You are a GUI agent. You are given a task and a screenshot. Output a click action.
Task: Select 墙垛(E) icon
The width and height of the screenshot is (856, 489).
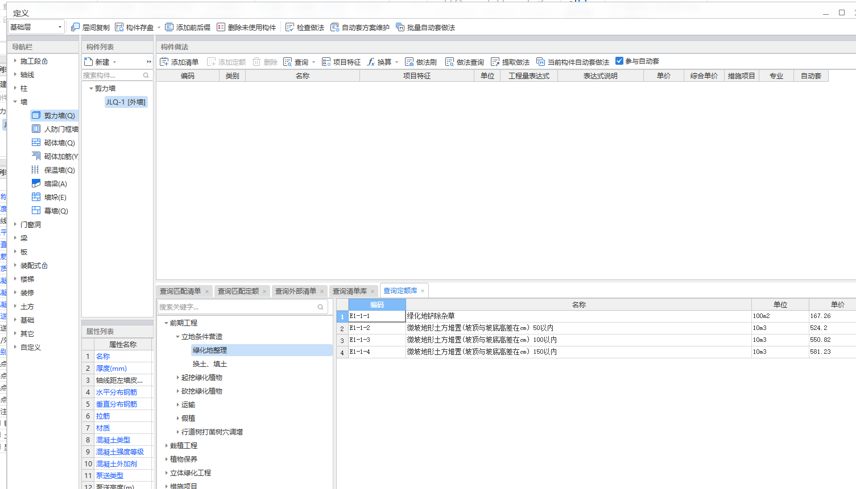[36, 197]
